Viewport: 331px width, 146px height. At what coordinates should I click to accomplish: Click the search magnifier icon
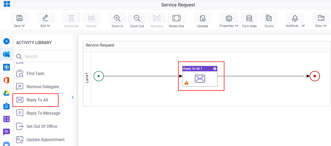coord(19,57)
